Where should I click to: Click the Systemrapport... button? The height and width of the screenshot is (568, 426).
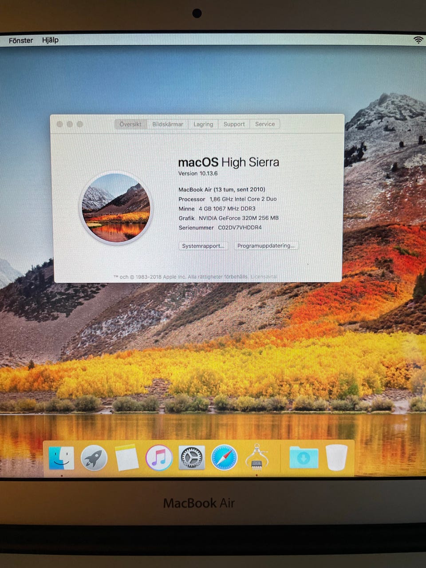click(x=203, y=246)
